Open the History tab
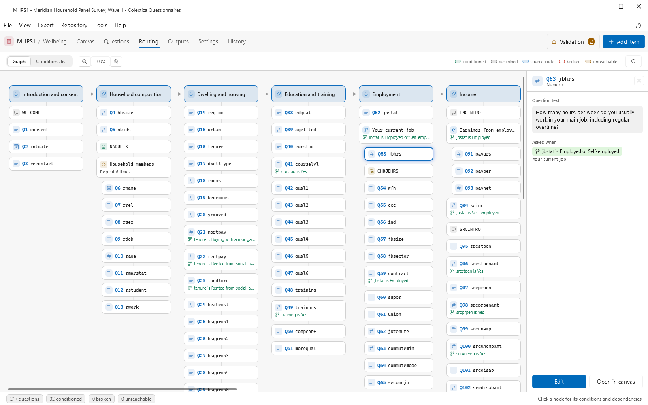 [x=237, y=41]
